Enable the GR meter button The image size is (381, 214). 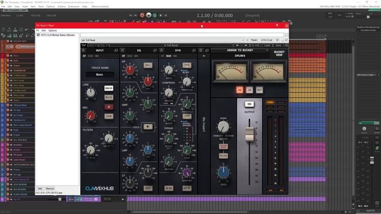(249, 90)
